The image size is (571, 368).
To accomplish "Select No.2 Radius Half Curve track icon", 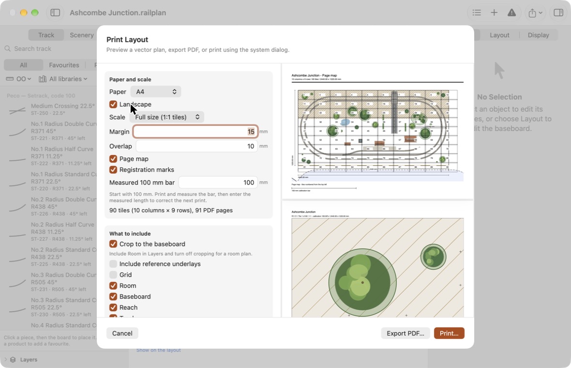I will click(x=17, y=235).
